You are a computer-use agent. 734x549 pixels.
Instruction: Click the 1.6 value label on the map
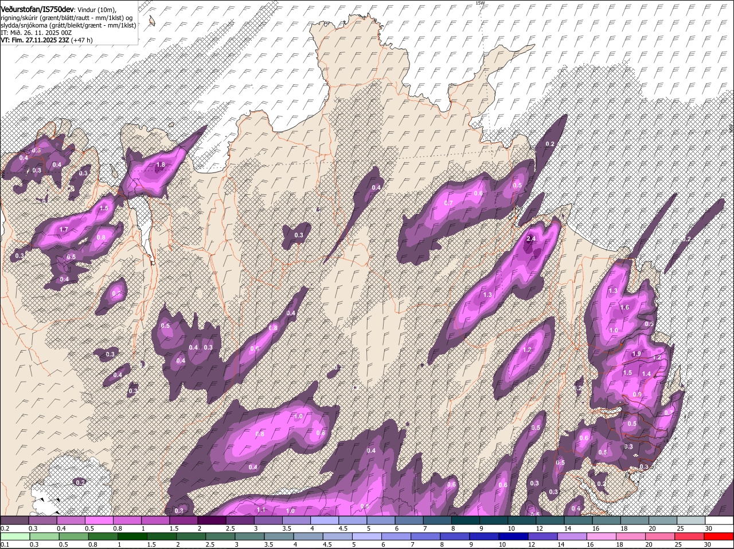coord(625,308)
